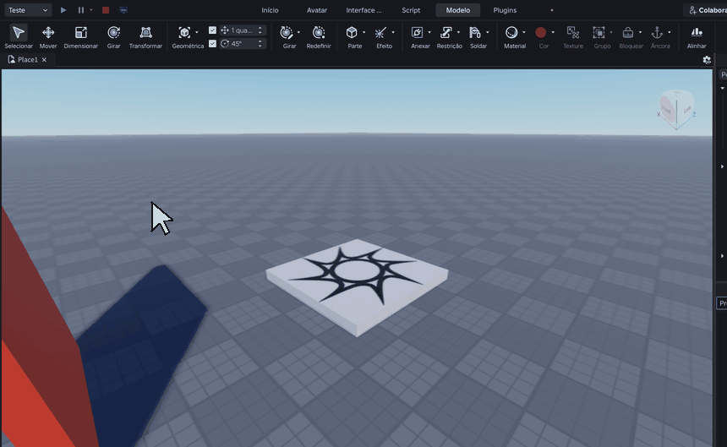This screenshot has height=447, width=727.
Task: Expand the Material dropdown arrow
Action: click(523, 32)
